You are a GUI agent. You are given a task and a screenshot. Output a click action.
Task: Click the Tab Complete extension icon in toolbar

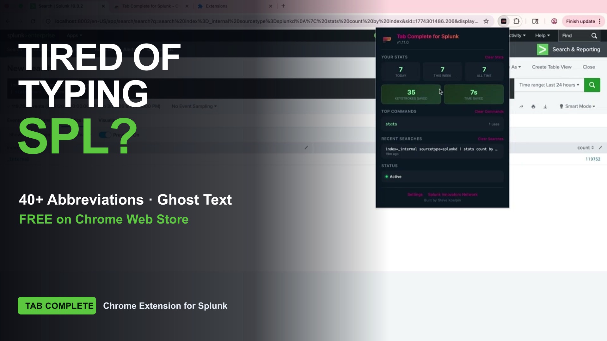point(504,21)
